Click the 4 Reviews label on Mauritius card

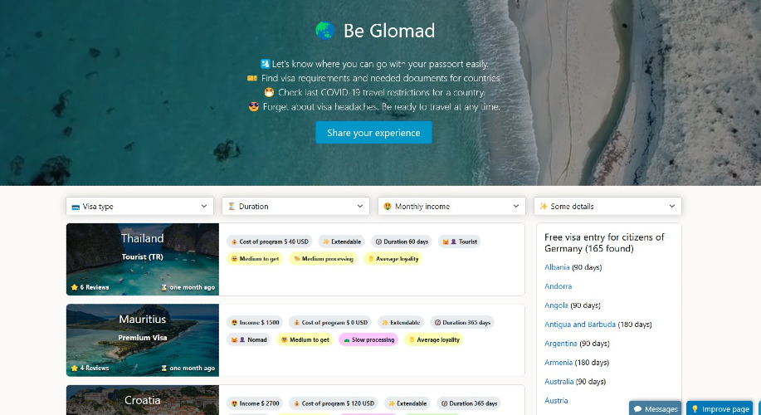click(94, 368)
